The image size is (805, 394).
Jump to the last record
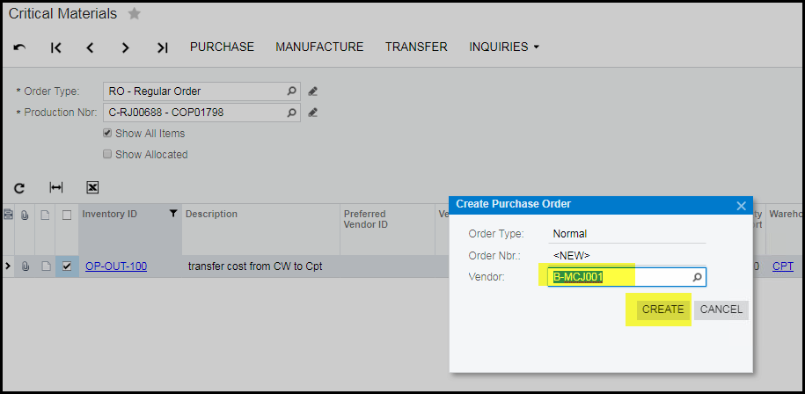[x=162, y=47]
